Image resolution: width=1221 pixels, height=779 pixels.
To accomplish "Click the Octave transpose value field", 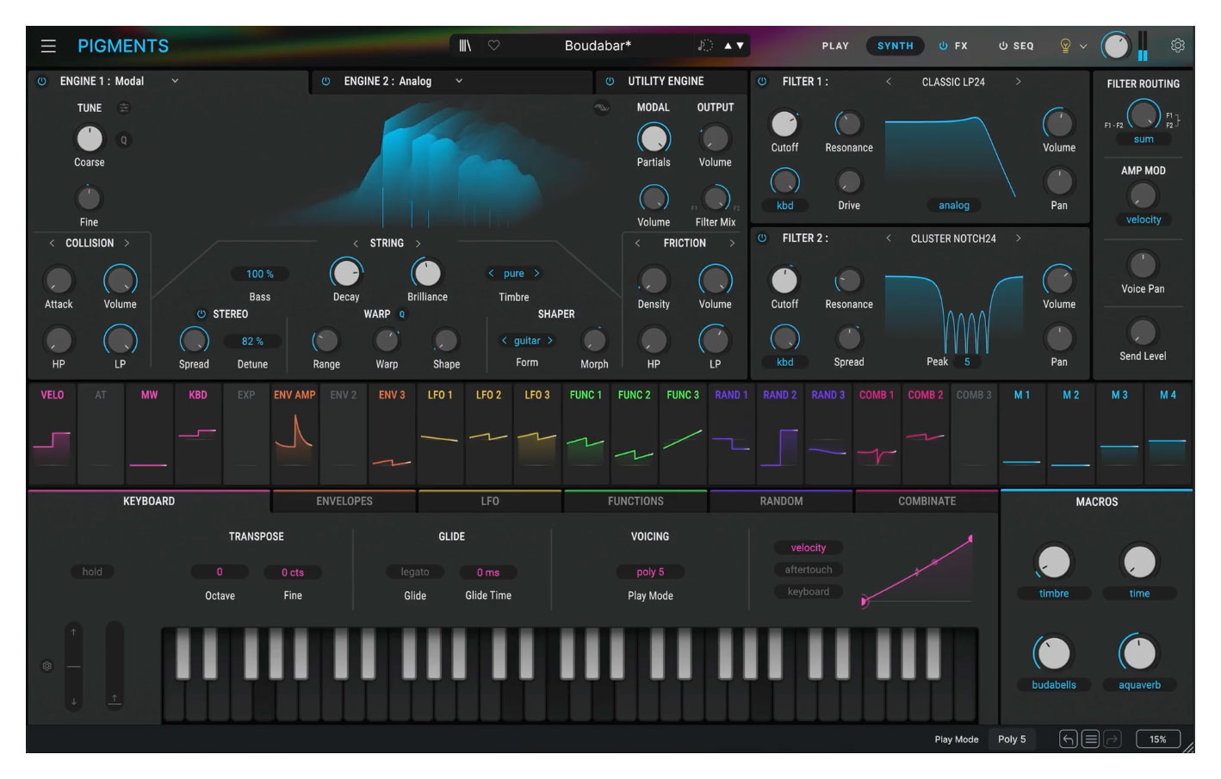I will pyautogui.click(x=220, y=572).
